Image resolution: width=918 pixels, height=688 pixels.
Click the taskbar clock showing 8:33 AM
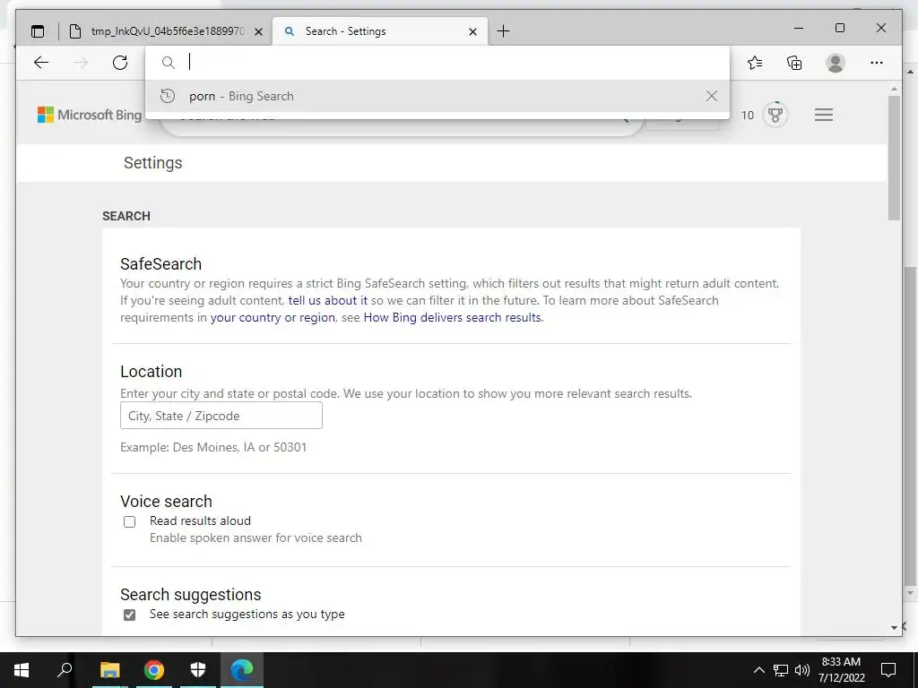tap(841, 670)
